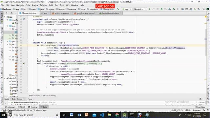The width and height of the screenshot is (210, 118).
Task: Click the Make Project hammer icon
Action: pyautogui.click(x=118, y=9)
